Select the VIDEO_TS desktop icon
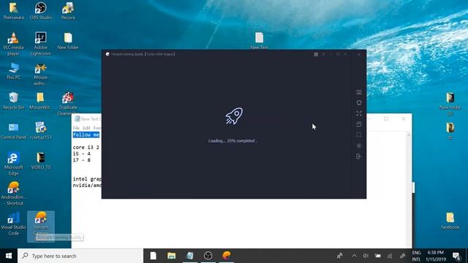 click(41, 161)
